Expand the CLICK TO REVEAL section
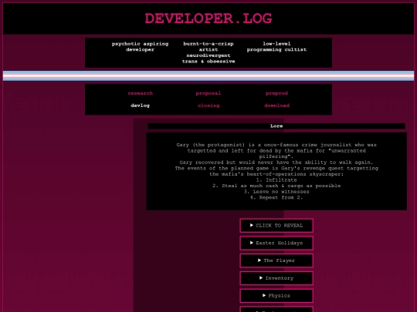Screen dimensions: 417x312 pos(276,226)
